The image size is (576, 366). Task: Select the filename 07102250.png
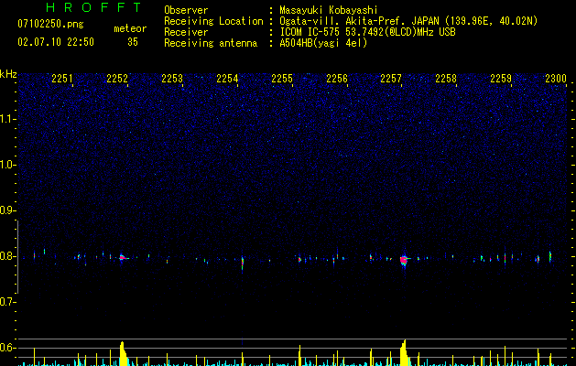pos(50,24)
